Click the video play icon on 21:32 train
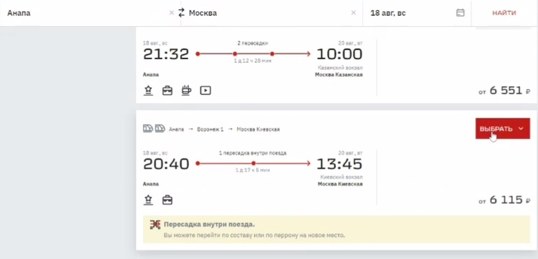 point(206,90)
